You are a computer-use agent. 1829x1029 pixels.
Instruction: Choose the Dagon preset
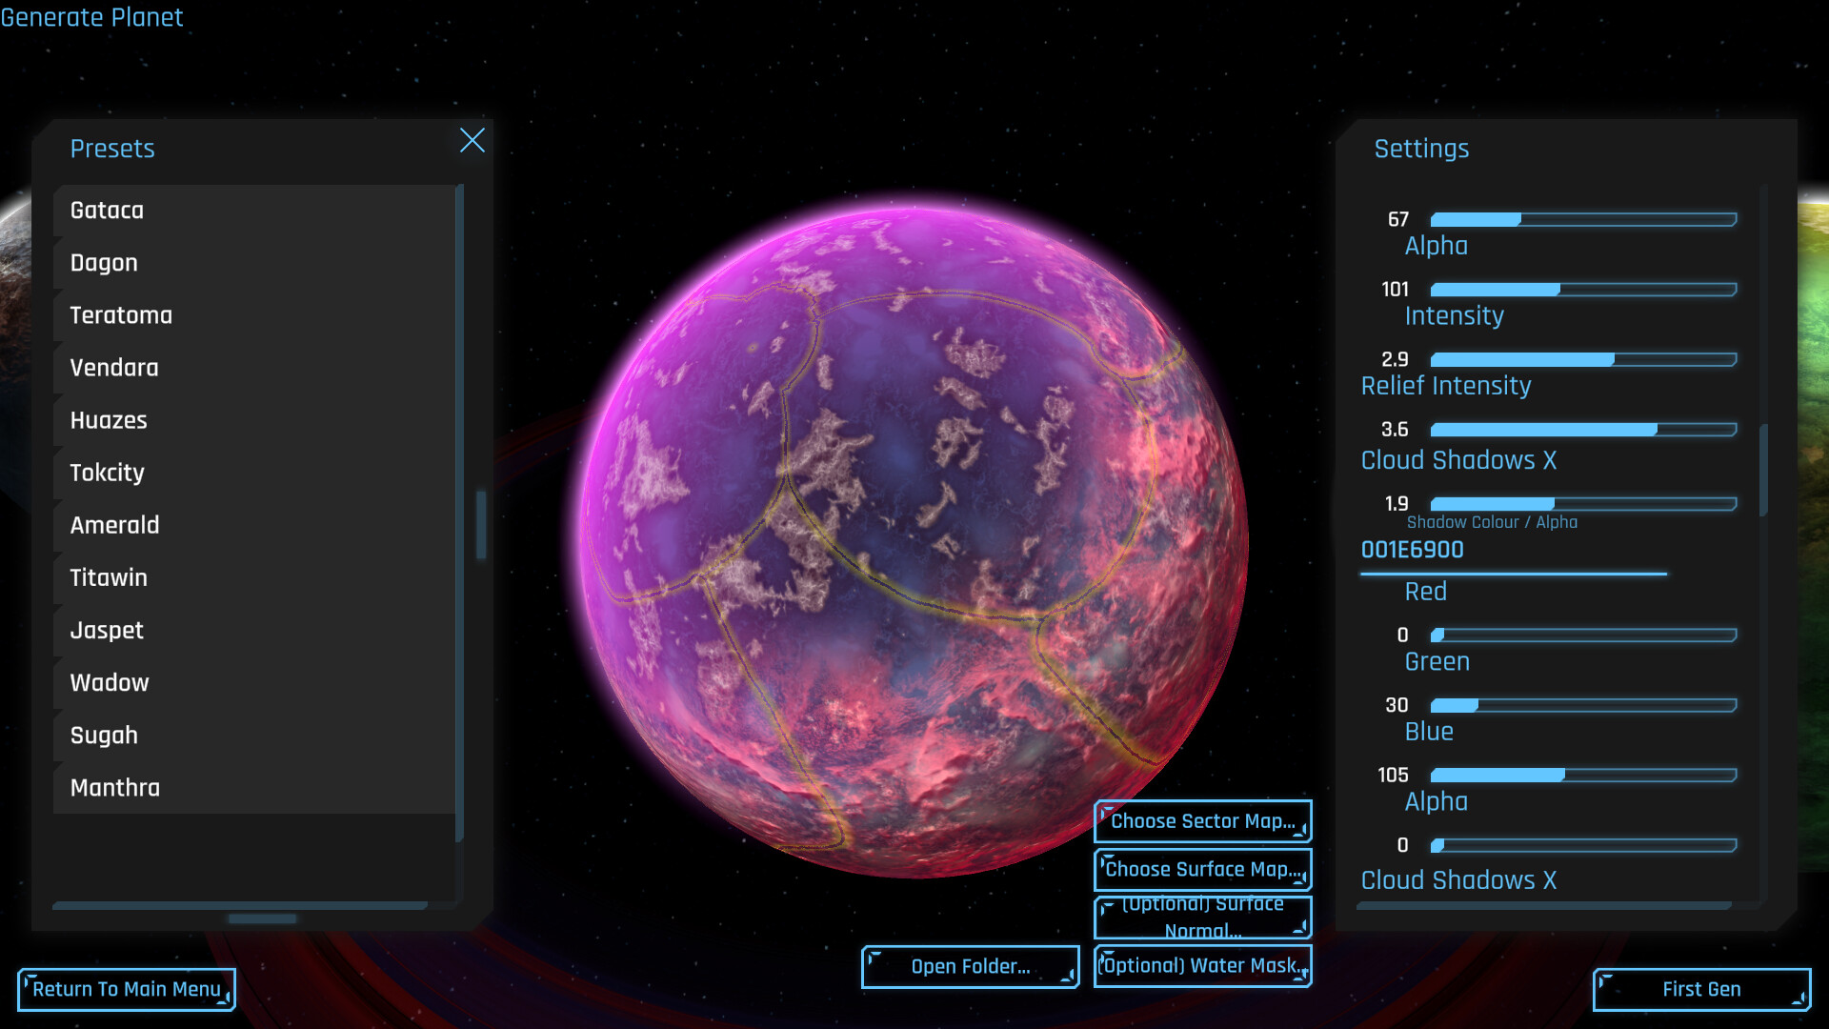tap(103, 263)
